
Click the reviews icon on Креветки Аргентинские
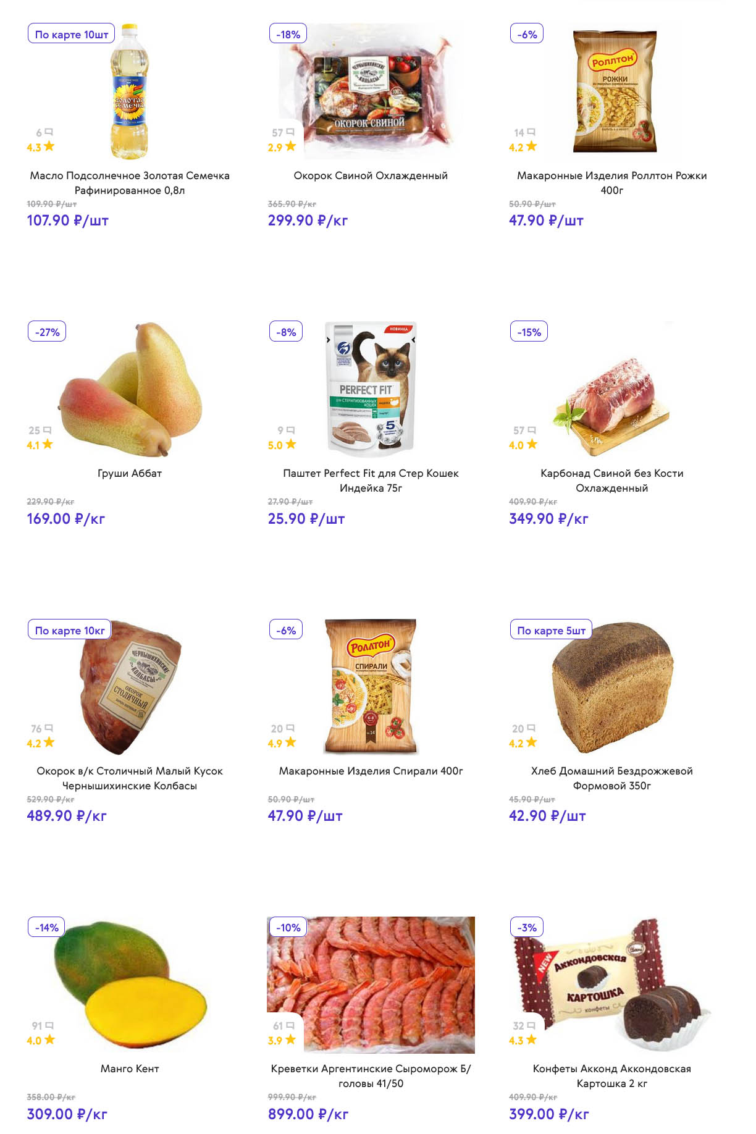pyautogui.click(x=290, y=1025)
